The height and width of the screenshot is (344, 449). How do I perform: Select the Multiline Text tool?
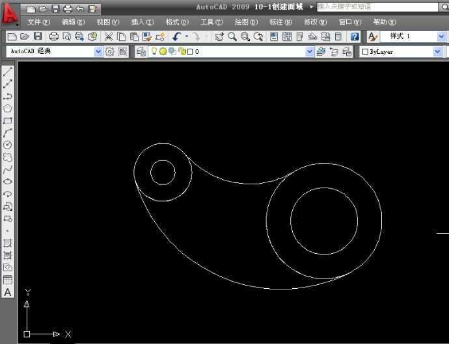pyautogui.click(x=8, y=292)
